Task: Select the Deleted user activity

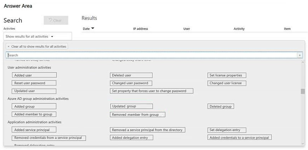Action: click(131, 75)
